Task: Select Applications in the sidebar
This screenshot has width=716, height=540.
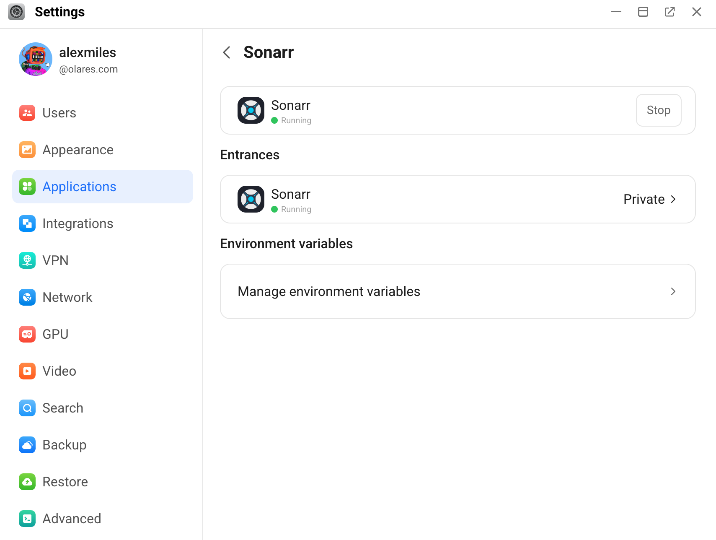Action: (x=79, y=187)
